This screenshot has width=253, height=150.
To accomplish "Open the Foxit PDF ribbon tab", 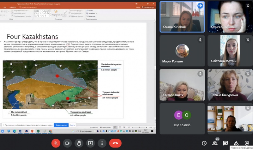I will pos(13,7).
